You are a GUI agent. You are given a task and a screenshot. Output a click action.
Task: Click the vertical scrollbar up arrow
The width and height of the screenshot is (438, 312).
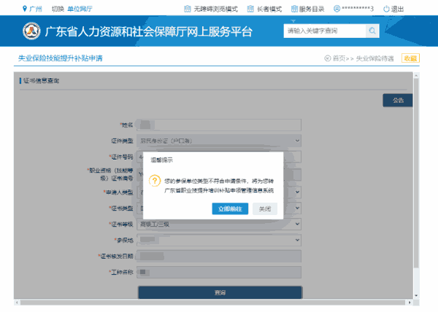pyautogui.click(x=416, y=76)
